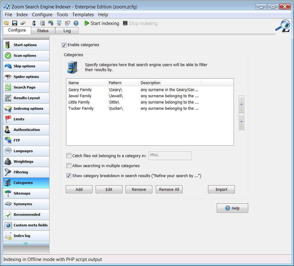Screen dimensions: 294x266
Task: Open Results Layout section
Action: 26,98
